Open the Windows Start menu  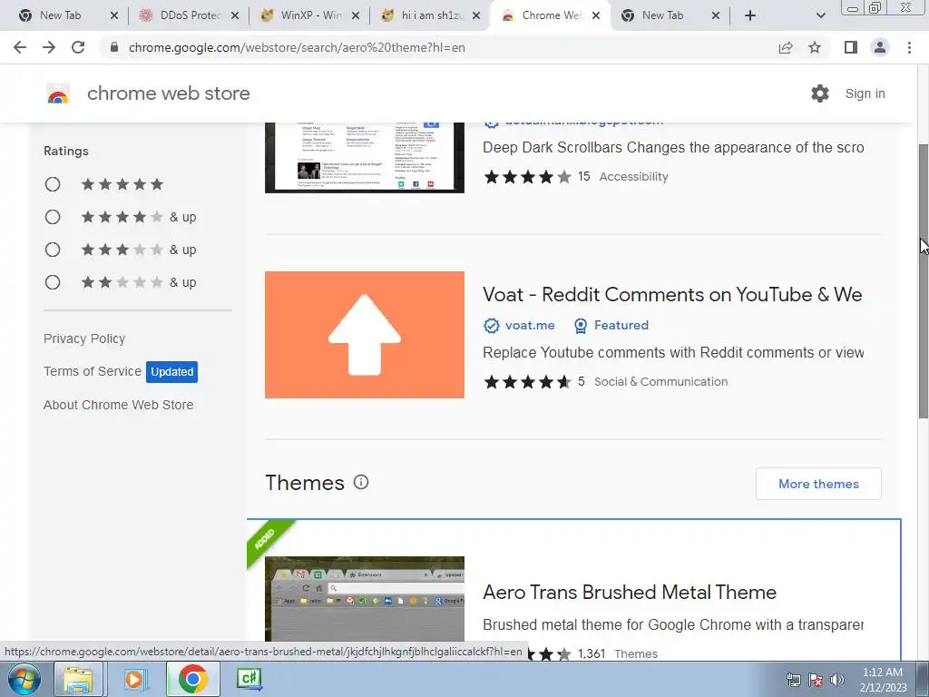click(24, 679)
